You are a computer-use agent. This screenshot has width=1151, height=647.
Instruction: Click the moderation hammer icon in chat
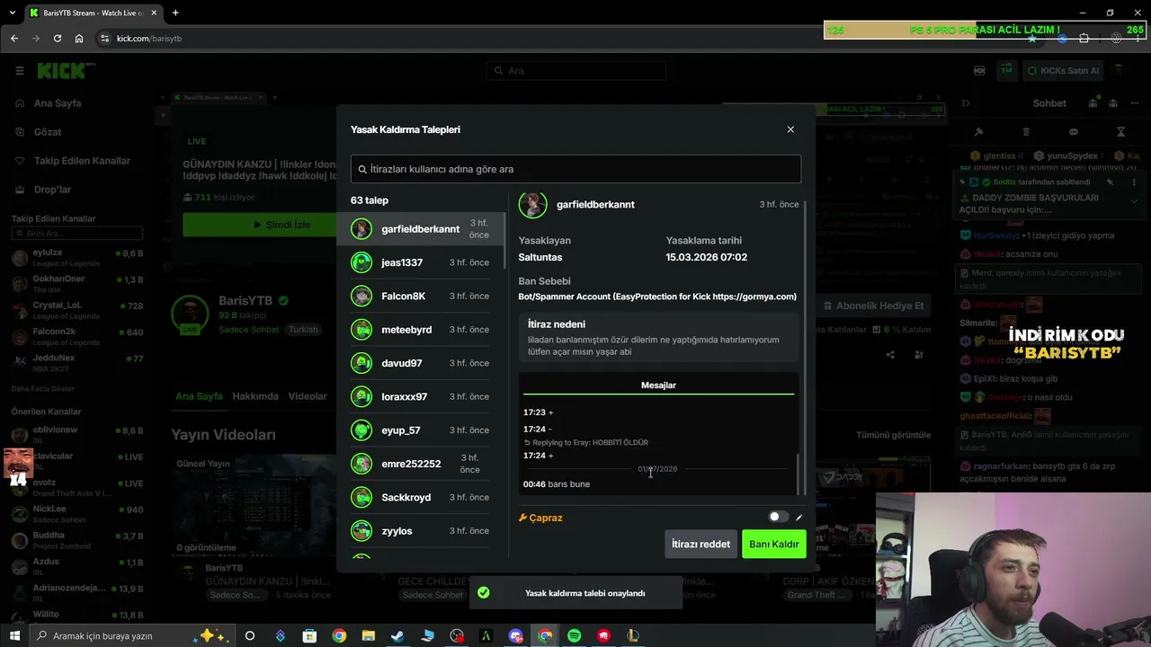pos(978,132)
